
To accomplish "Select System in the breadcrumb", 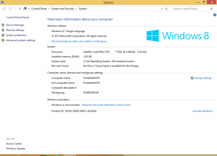I will 83,9.
